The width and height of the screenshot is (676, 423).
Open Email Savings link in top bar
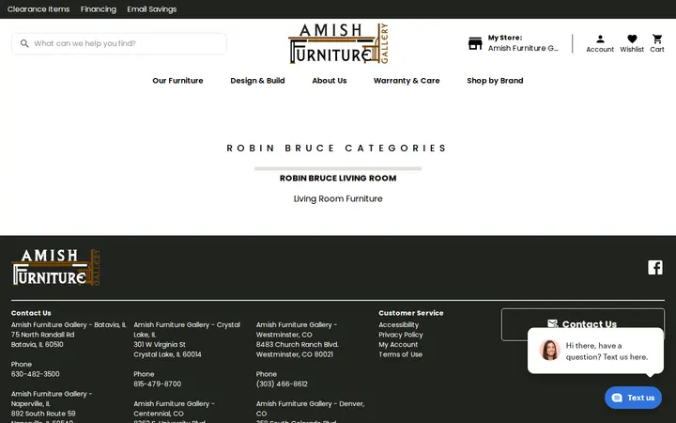point(152,9)
